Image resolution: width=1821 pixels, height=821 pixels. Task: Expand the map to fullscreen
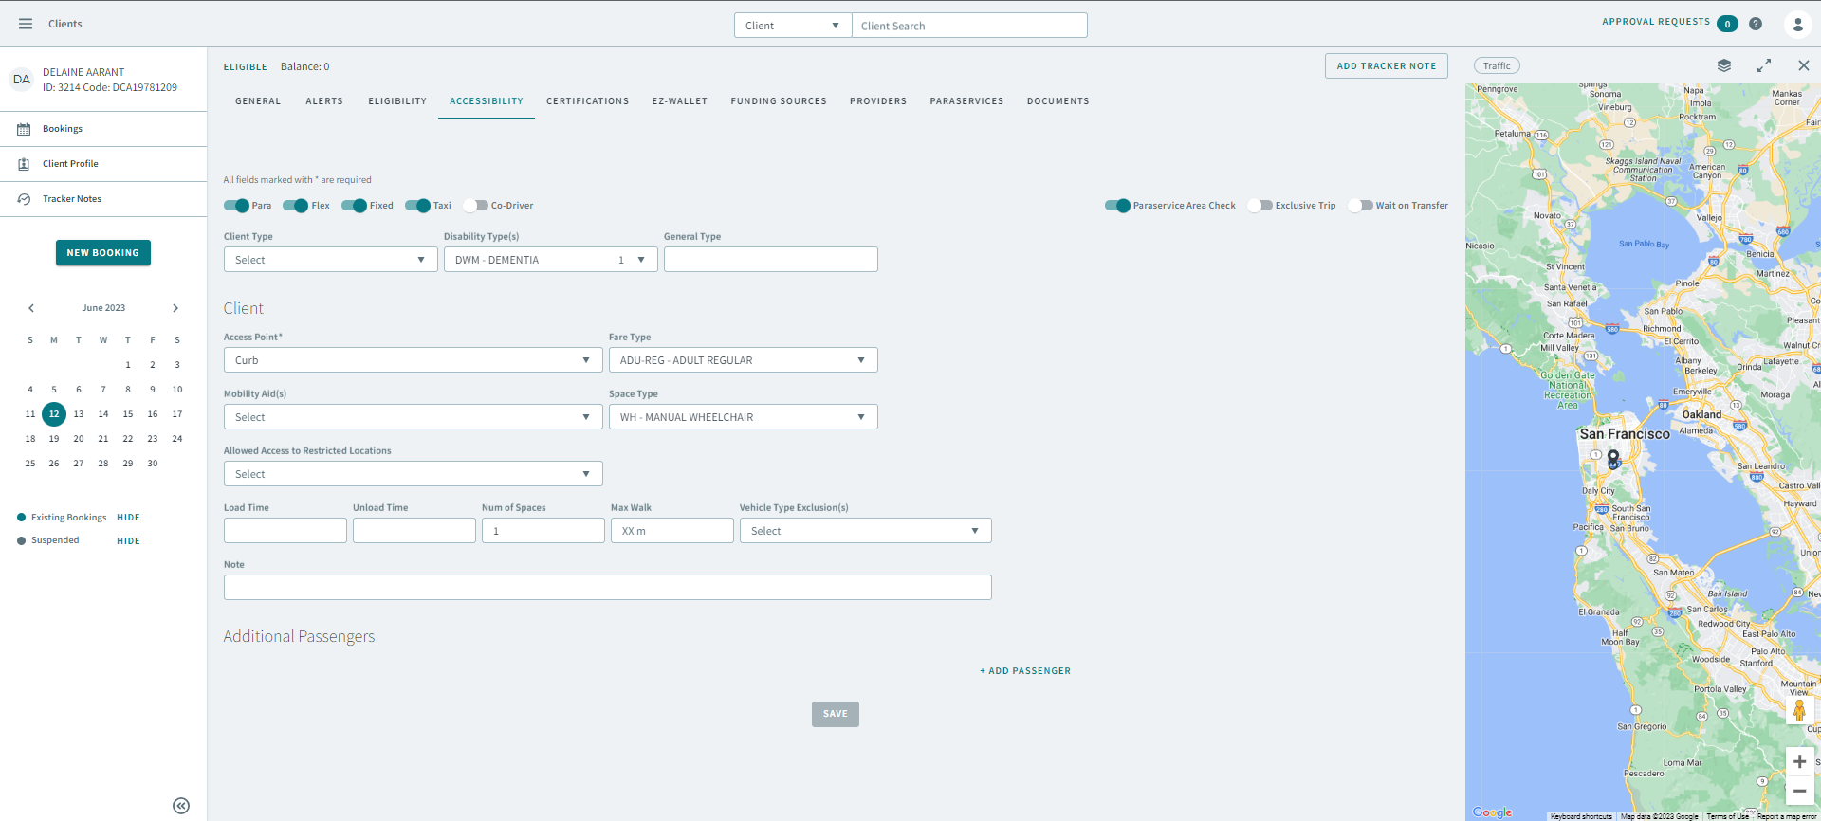[x=1764, y=65]
